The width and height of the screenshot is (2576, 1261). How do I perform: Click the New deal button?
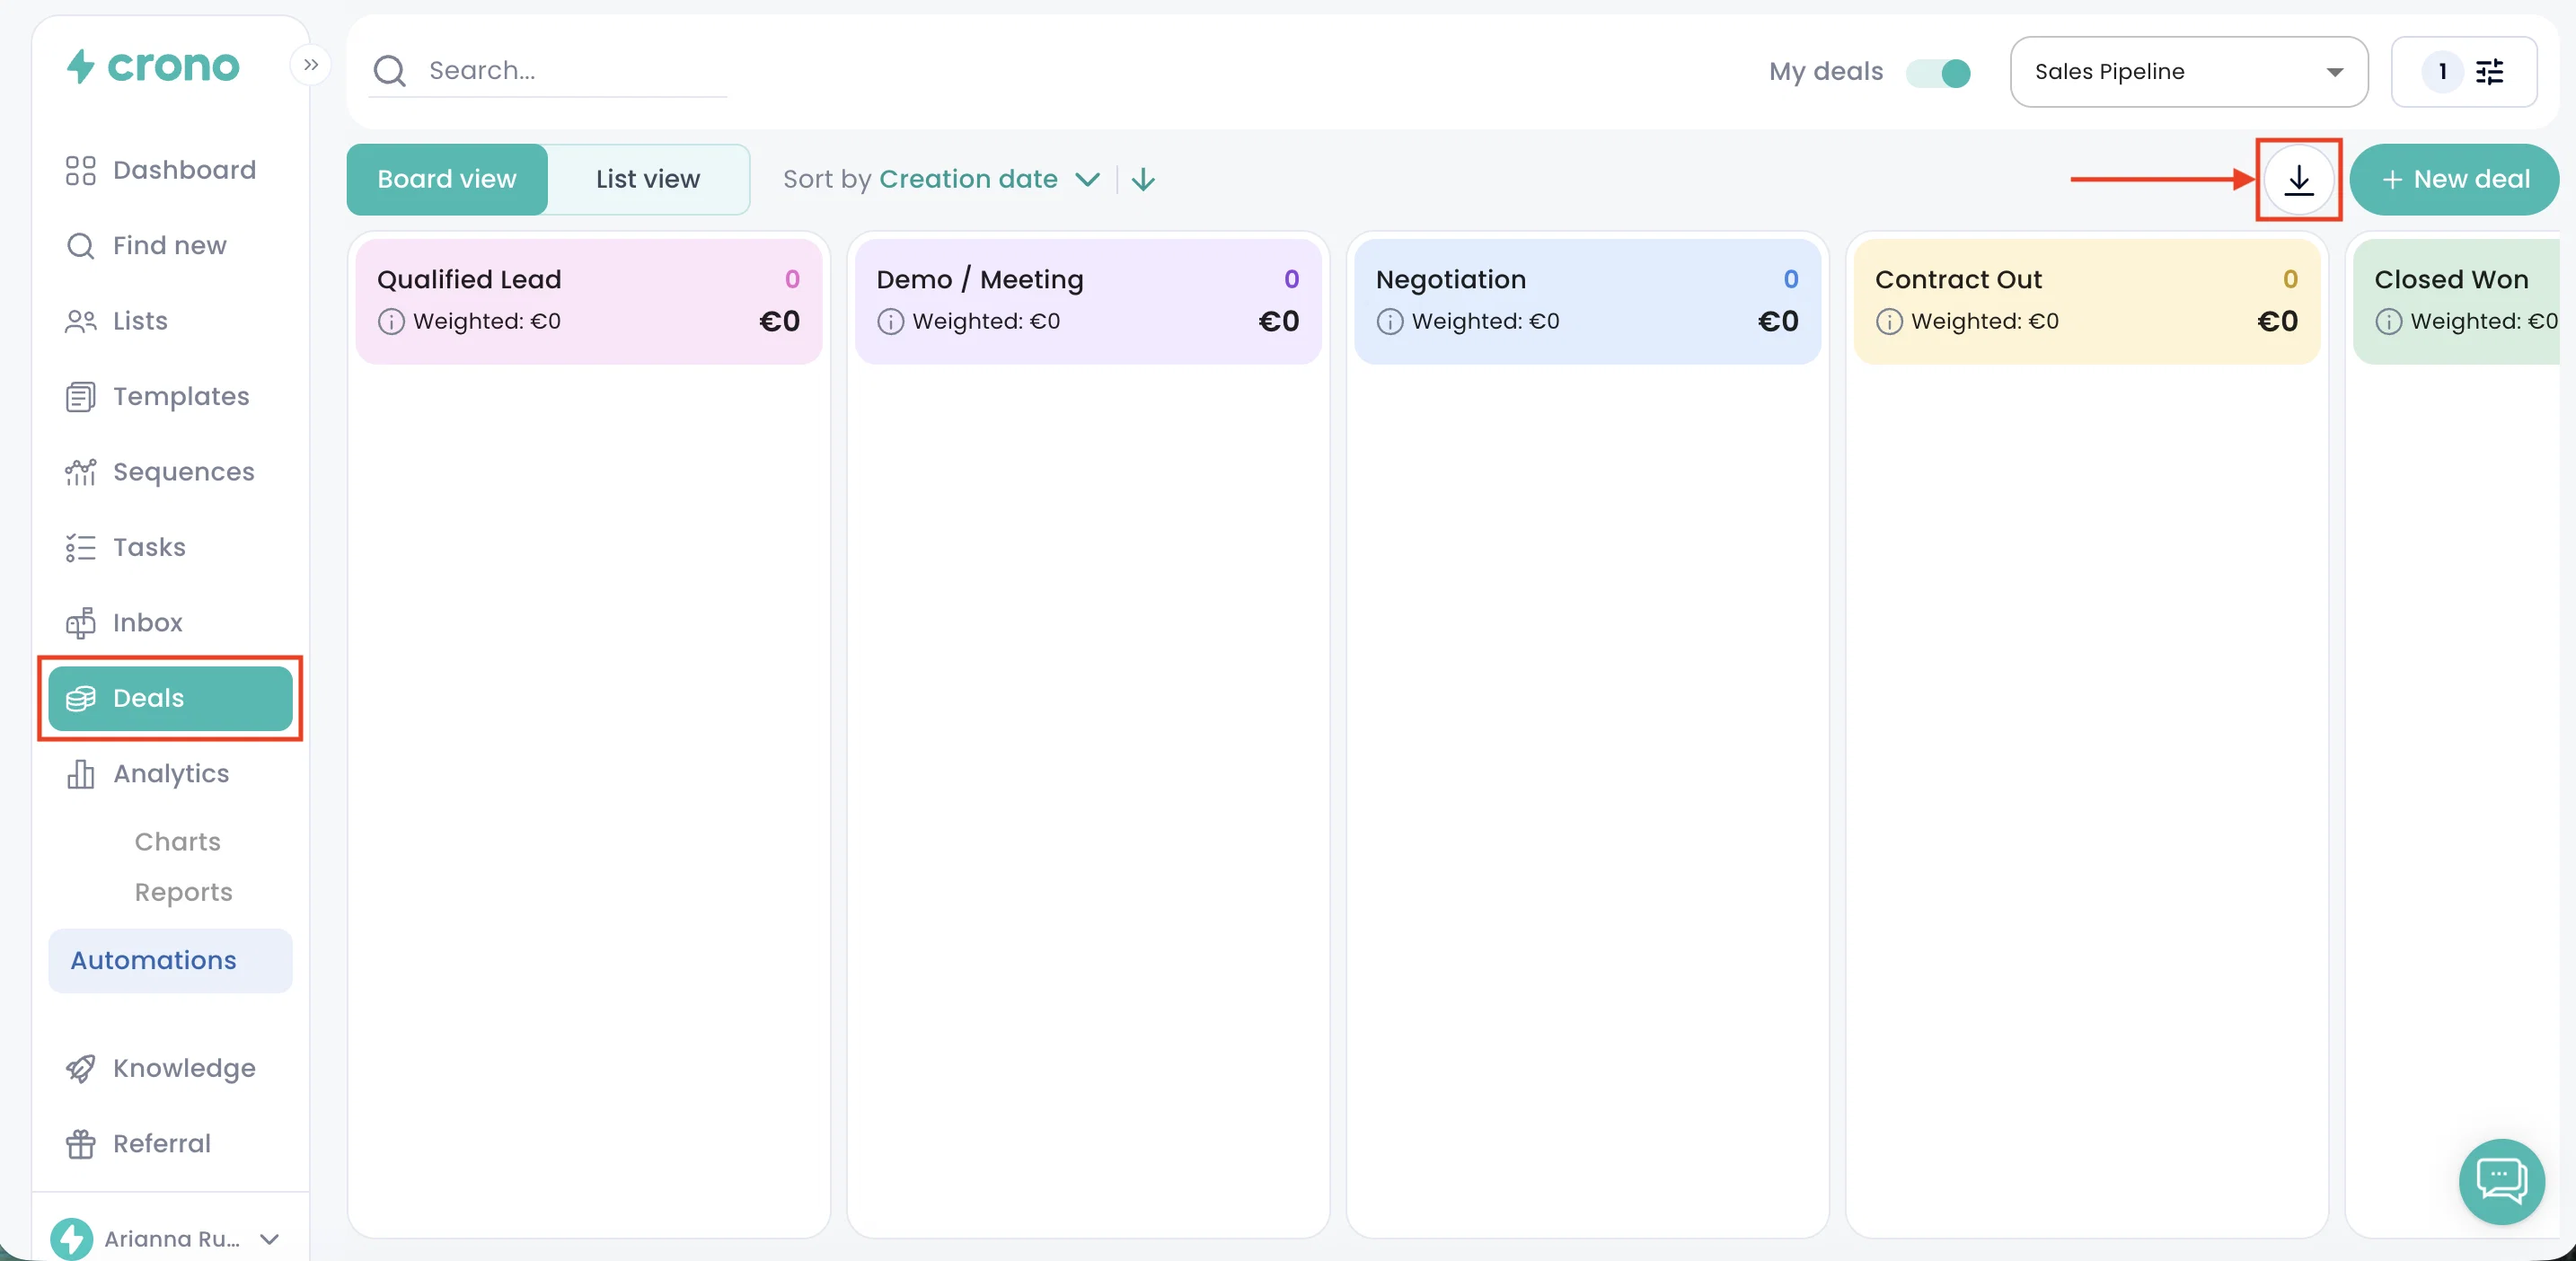coord(2454,180)
